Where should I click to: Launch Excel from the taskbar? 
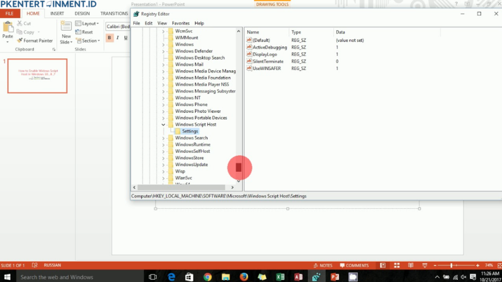coord(280,277)
